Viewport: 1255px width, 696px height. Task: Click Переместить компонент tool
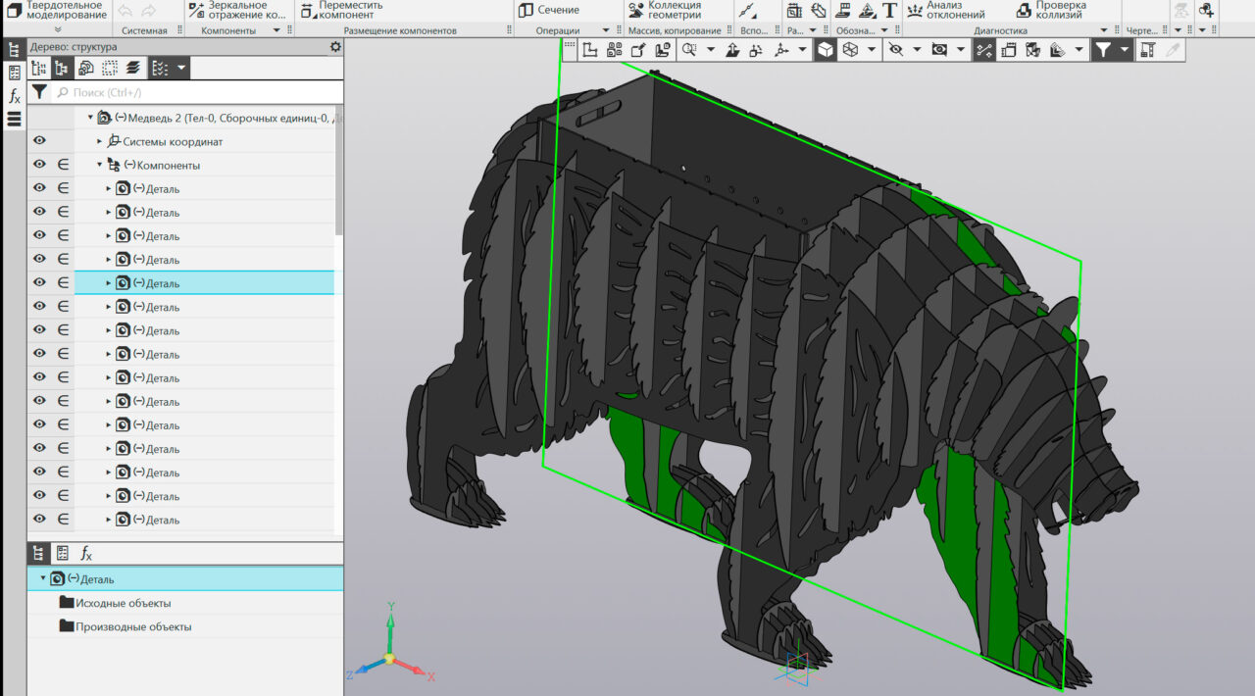click(x=340, y=10)
